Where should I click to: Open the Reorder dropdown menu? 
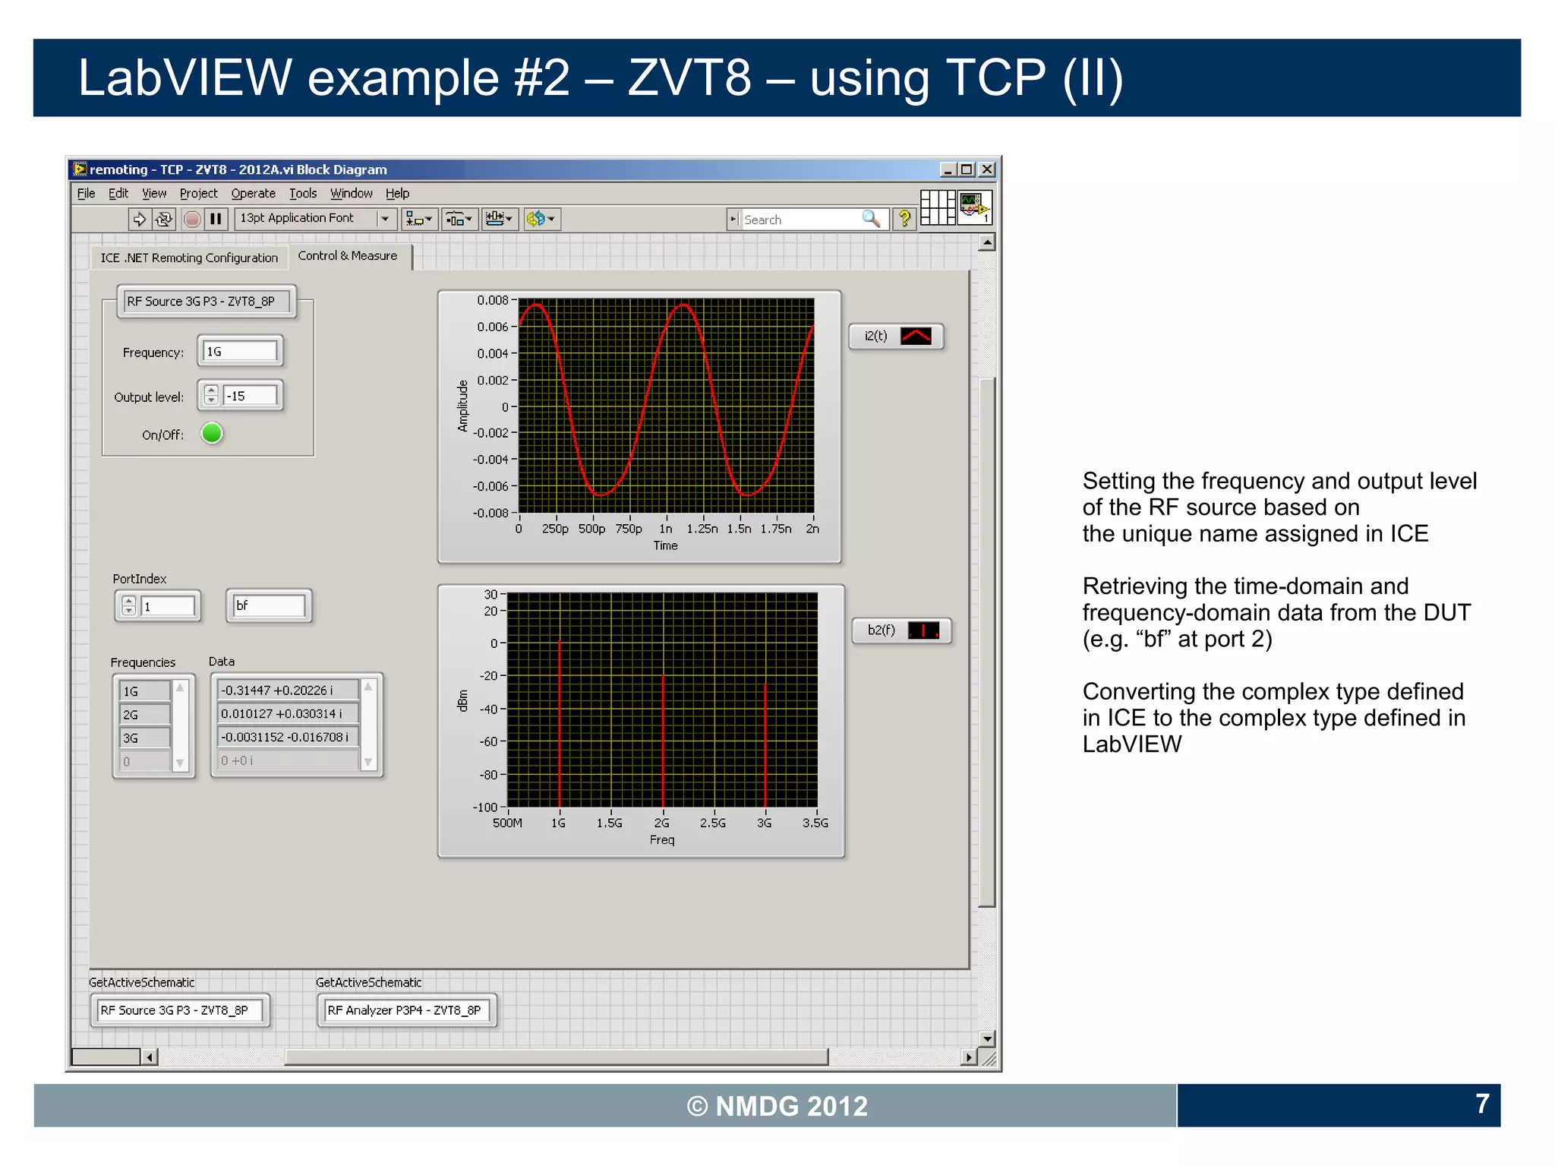(541, 220)
